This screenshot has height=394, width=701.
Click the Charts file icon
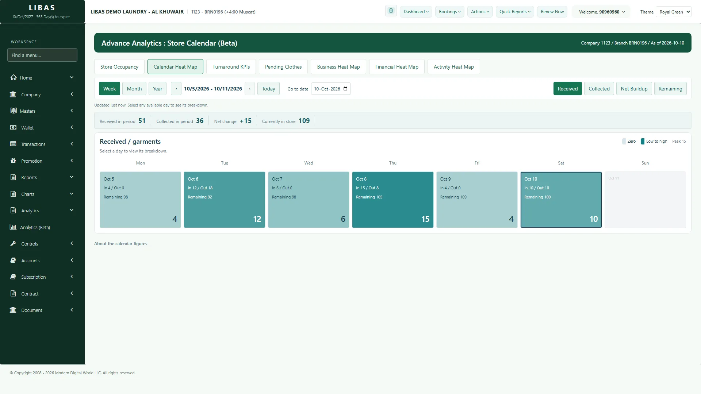point(13,194)
